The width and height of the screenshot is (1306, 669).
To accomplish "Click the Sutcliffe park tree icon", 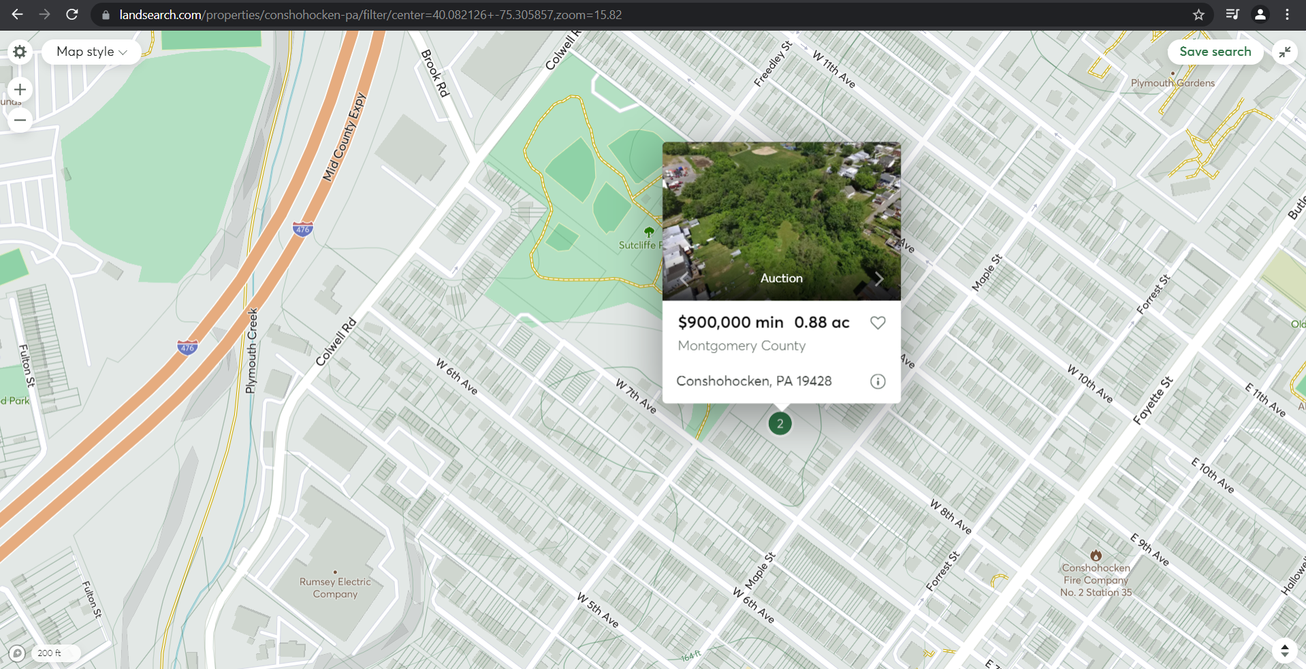I will point(649,232).
